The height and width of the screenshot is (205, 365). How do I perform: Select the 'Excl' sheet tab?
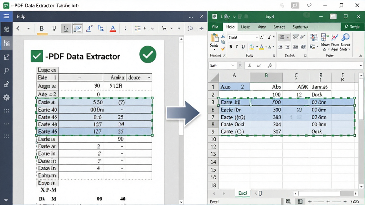tap(242, 193)
